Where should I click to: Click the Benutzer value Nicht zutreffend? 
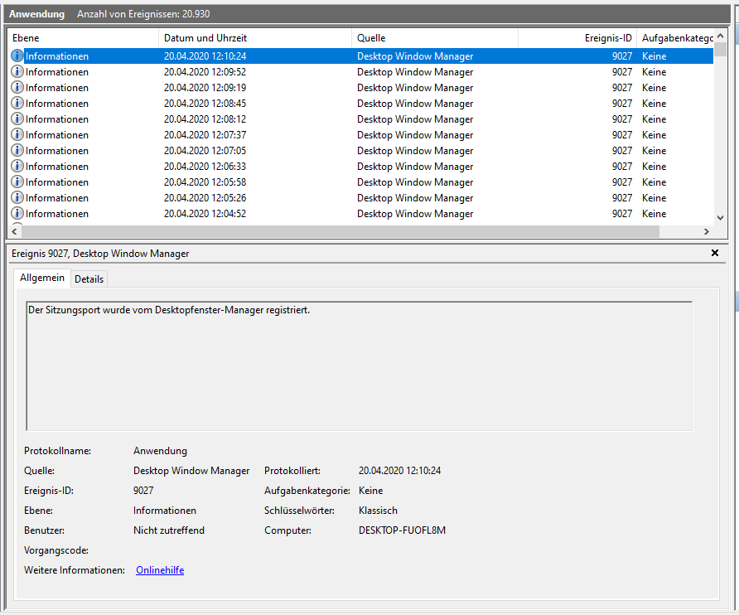coord(169,530)
